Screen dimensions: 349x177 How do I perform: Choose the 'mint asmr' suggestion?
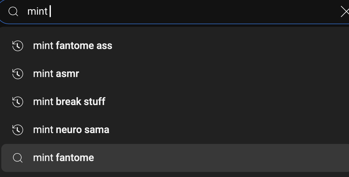pyautogui.click(x=175, y=74)
